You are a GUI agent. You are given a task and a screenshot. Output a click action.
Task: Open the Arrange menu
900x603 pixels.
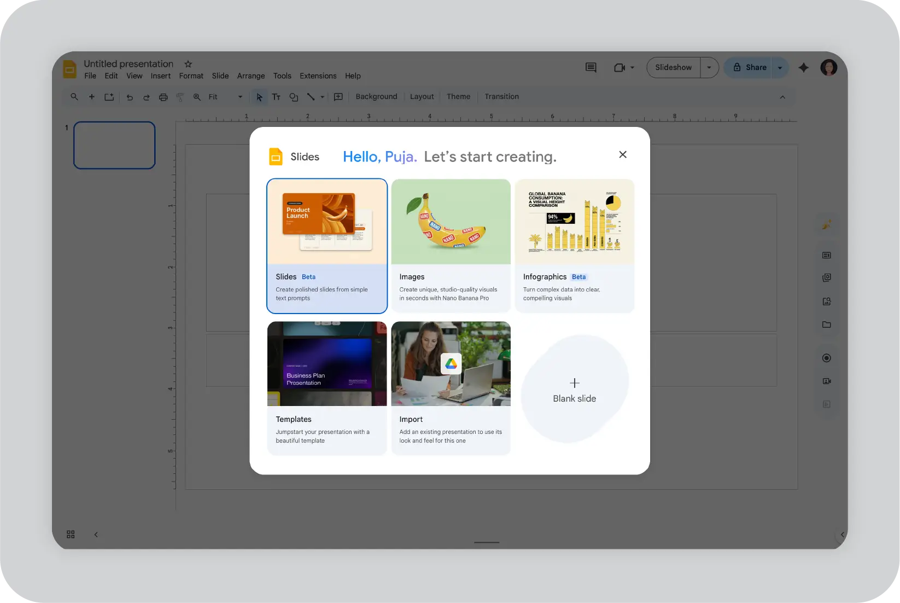(251, 76)
